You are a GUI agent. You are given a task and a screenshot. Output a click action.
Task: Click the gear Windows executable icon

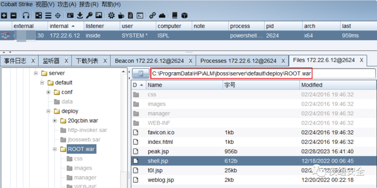pos(111,16)
